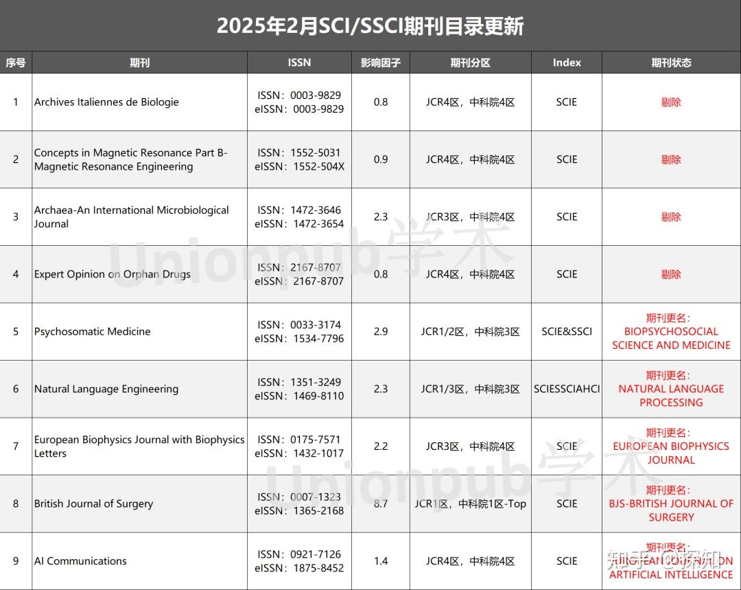Click ISSN cell 0921-7126
Screen dimensions: 741x590
(x=299, y=561)
